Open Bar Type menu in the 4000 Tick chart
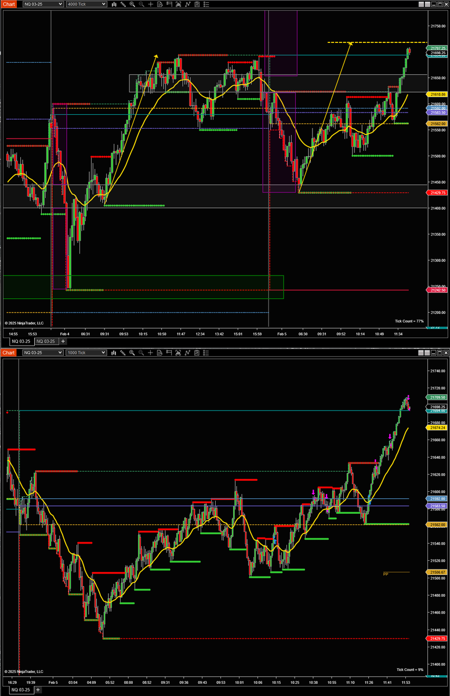This screenshot has width=450, height=696. (114, 4)
